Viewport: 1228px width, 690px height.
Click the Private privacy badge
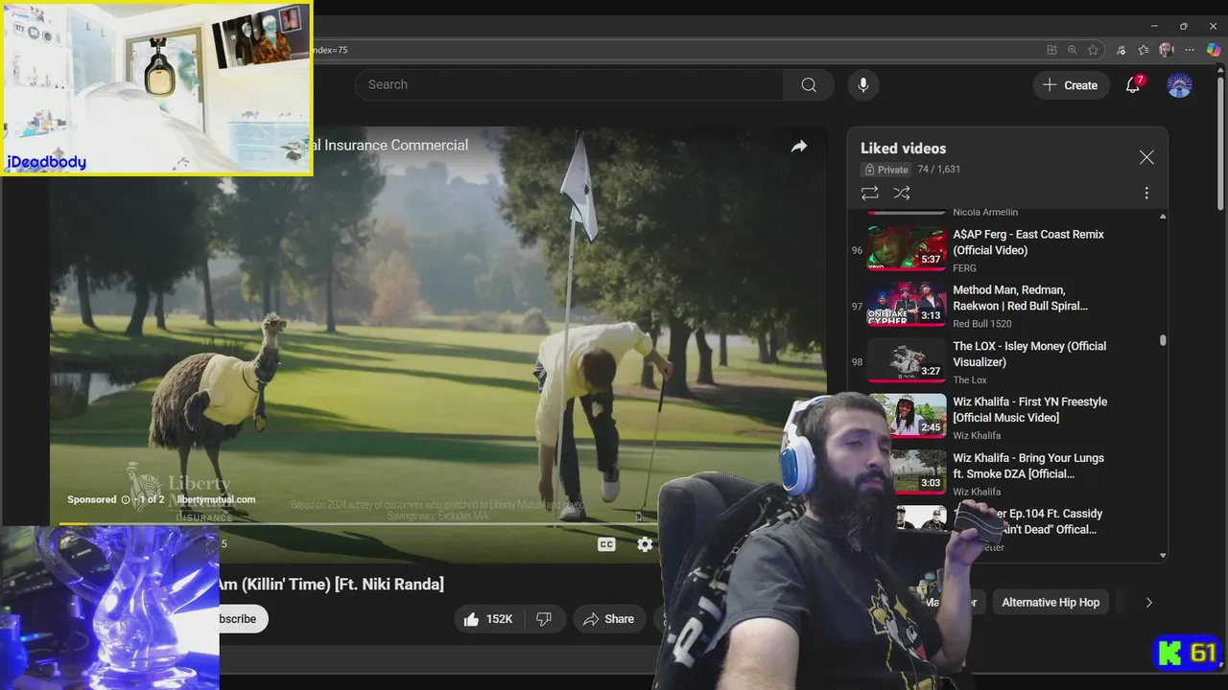click(886, 170)
